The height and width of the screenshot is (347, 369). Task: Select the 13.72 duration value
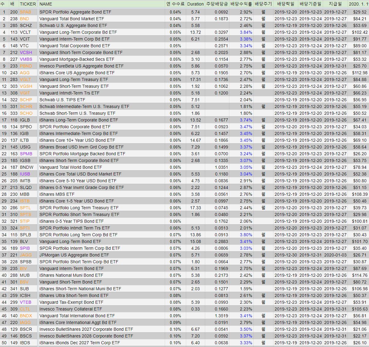click(195, 32)
